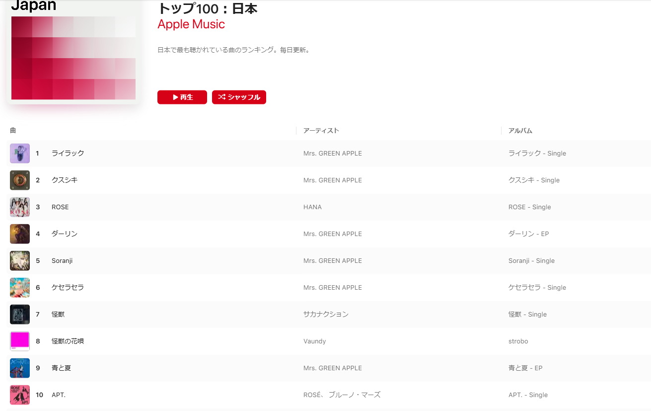Click the アーティスト column header
Image resolution: width=651 pixels, height=411 pixels.
click(x=321, y=131)
